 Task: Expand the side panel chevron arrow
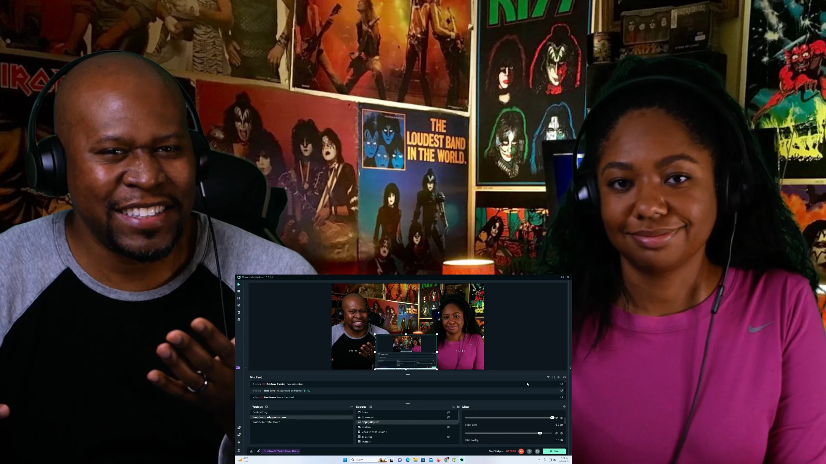click(x=245, y=368)
